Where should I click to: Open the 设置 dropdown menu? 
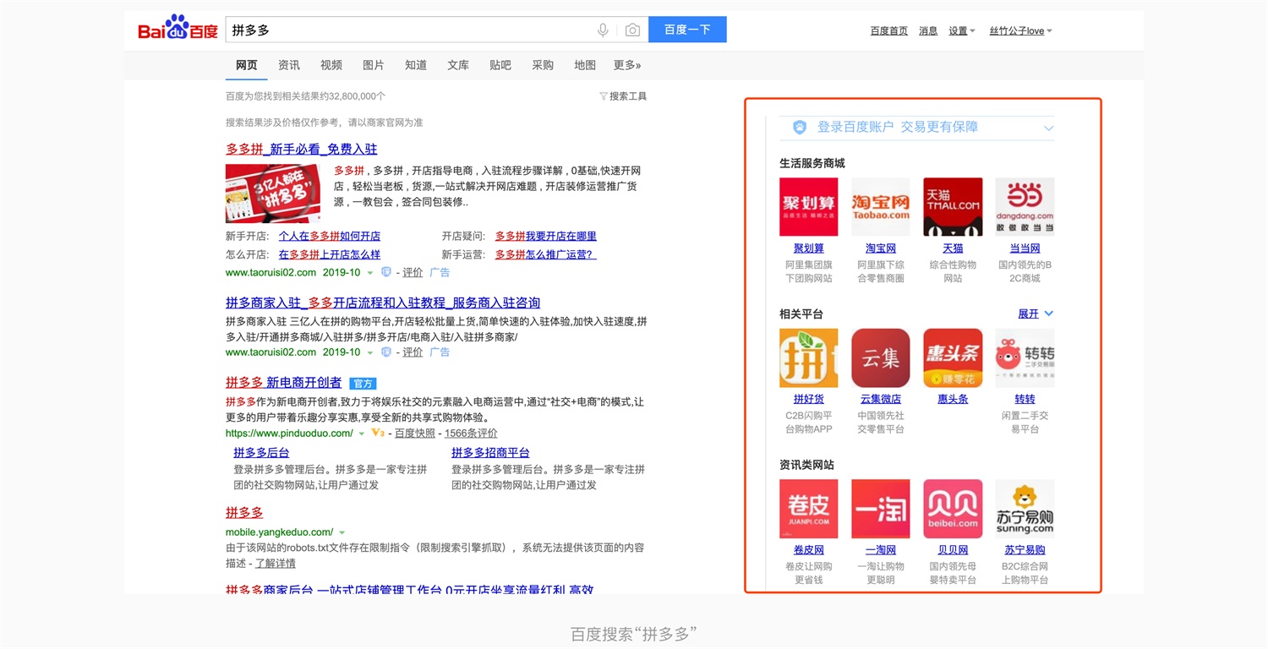[962, 31]
